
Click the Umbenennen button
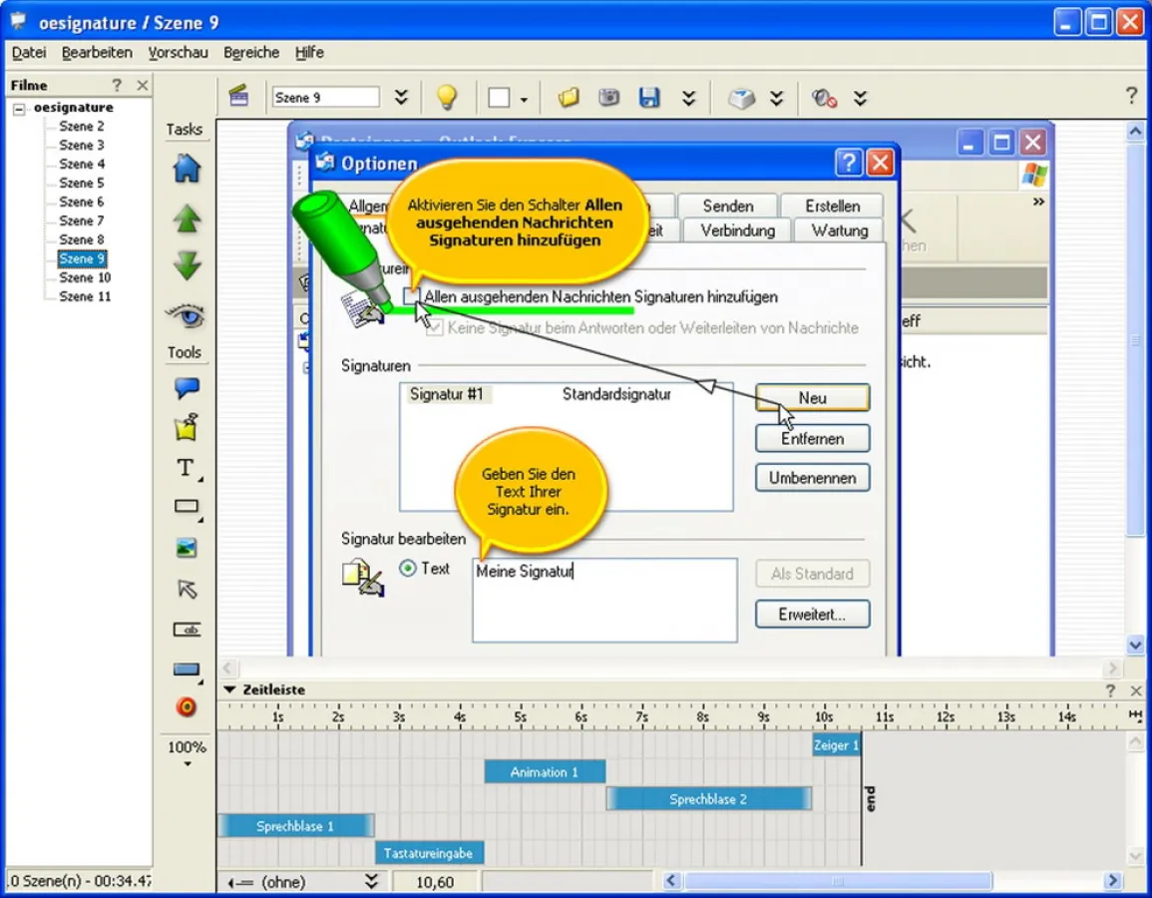[812, 478]
